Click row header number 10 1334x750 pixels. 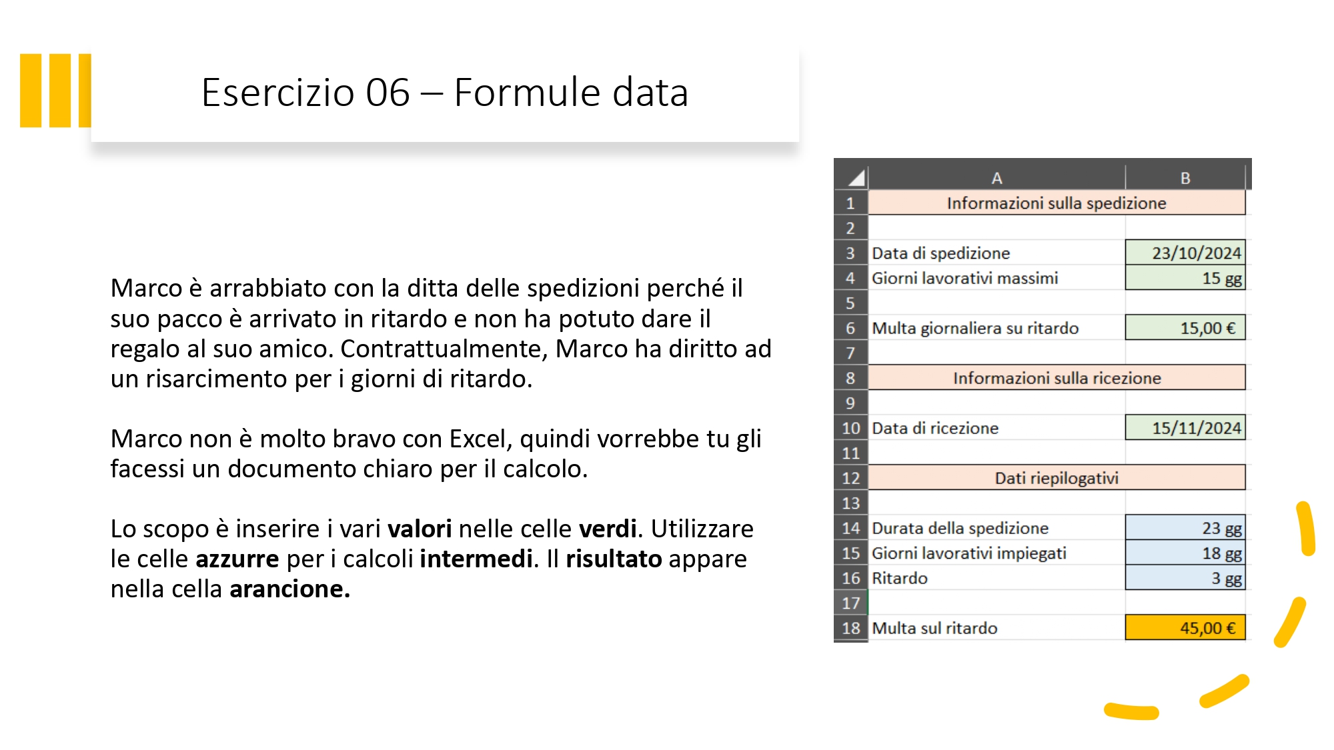850,428
